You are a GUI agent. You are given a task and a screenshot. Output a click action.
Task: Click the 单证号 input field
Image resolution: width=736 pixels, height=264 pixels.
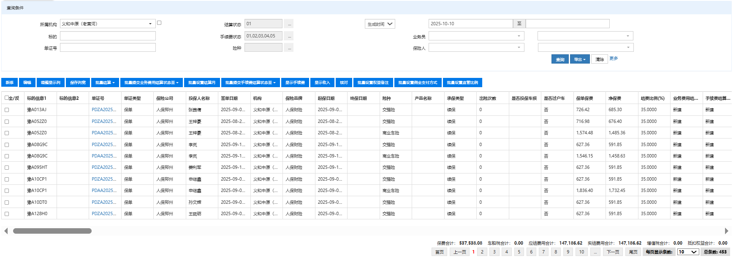pyautogui.click(x=108, y=48)
